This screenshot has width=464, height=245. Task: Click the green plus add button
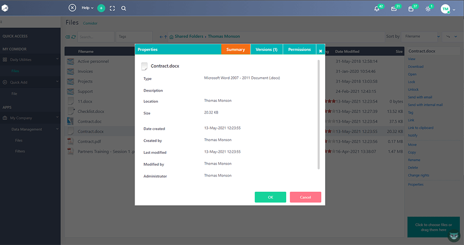[x=101, y=8]
